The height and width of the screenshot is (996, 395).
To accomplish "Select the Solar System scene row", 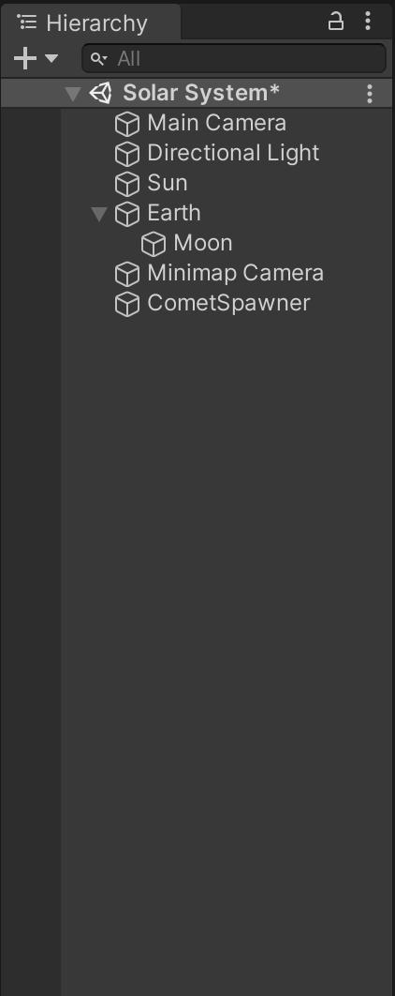I will (197, 94).
